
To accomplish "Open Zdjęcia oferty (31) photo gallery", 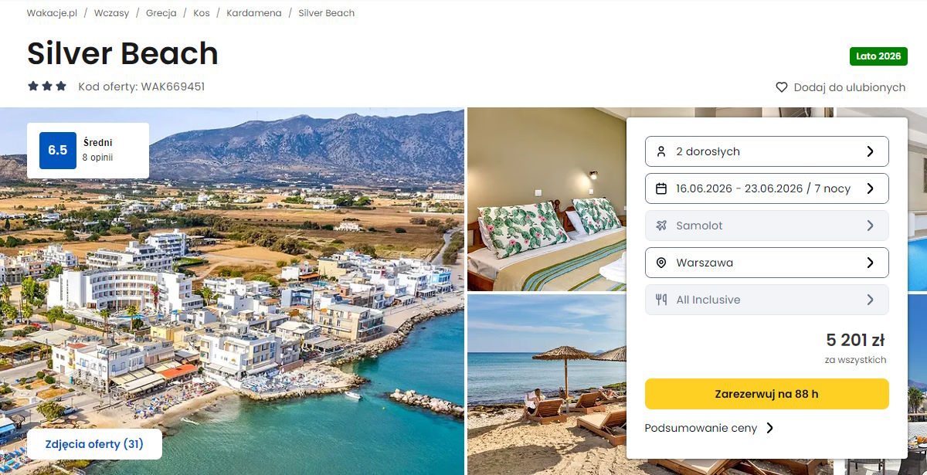I will click(x=94, y=444).
